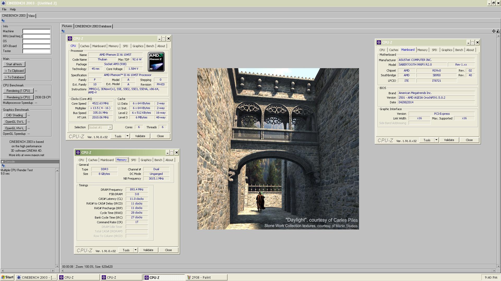501x281 pixels.
Task: Start Rendering (1 CPU) benchmark
Action: (x=18, y=91)
